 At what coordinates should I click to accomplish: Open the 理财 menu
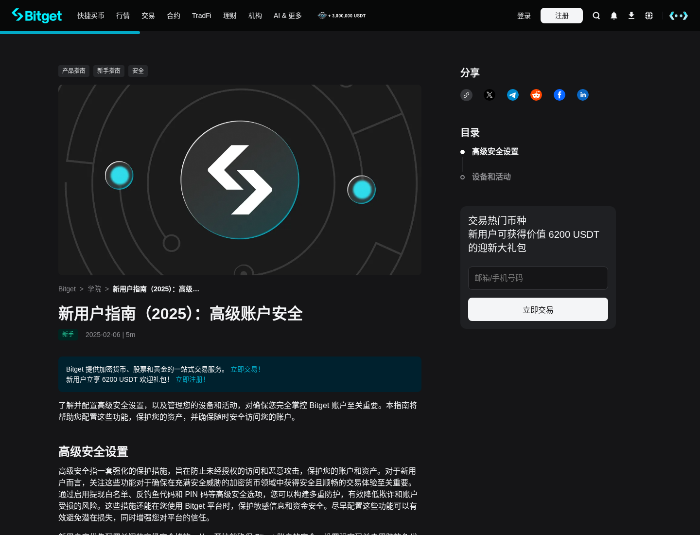point(230,16)
